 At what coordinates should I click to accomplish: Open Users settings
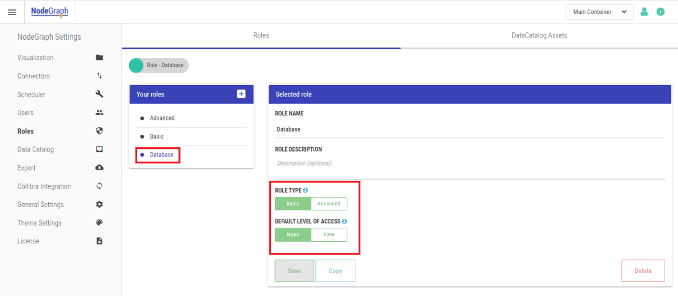pyautogui.click(x=25, y=113)
